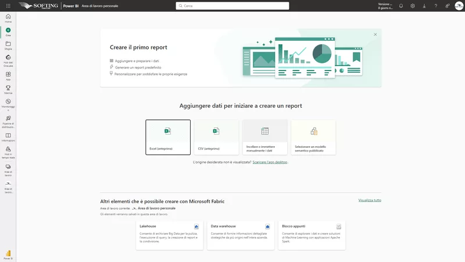Click the Lakehouse card icon

pyautogui.click(x=196, y=226)
